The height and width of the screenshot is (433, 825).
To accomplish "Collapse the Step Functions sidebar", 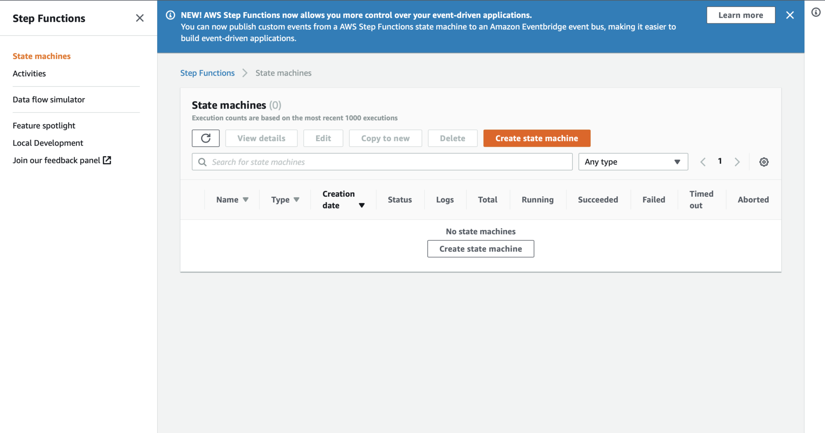I will click(x=140, y=18).
